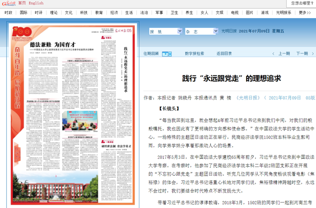Switch to the English version

click(36, 3)
